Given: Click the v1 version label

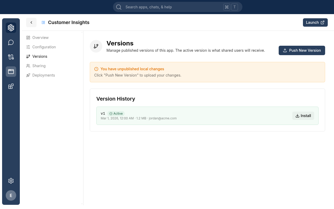Looking at the screenshot, I should tap(103, 113).
